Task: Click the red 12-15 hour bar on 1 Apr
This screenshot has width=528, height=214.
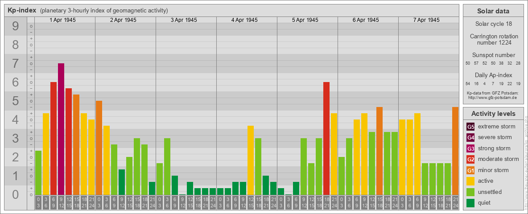Action: coord(69,142)
